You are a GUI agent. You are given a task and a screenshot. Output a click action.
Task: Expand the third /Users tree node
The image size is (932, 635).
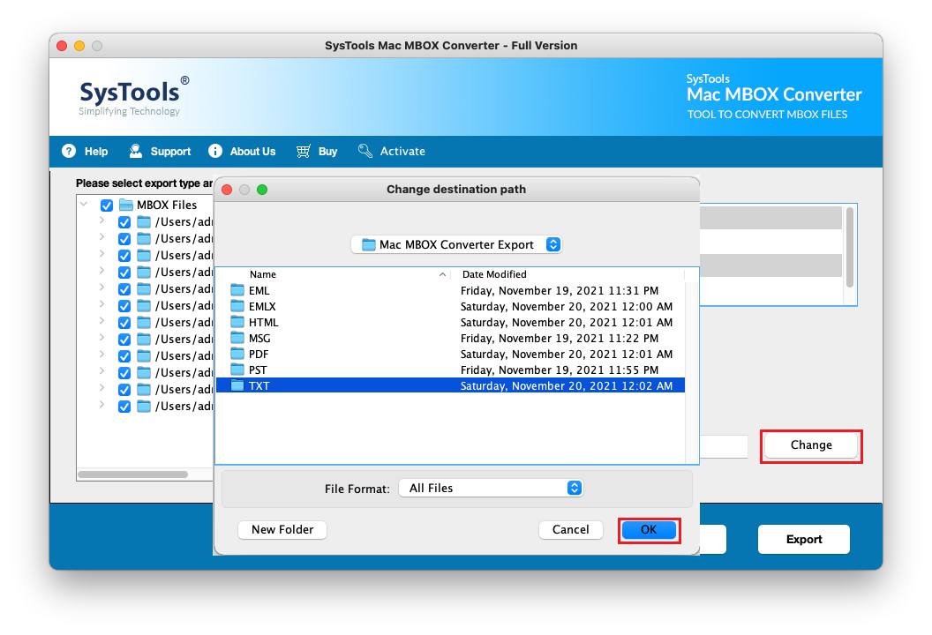coord(101,254)
